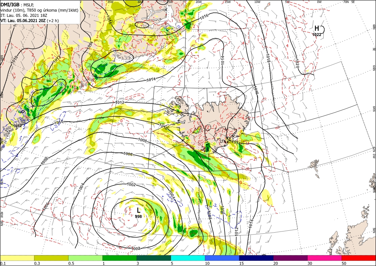
Task: Click the '3' legend value
Action: (x=138, y=263)
